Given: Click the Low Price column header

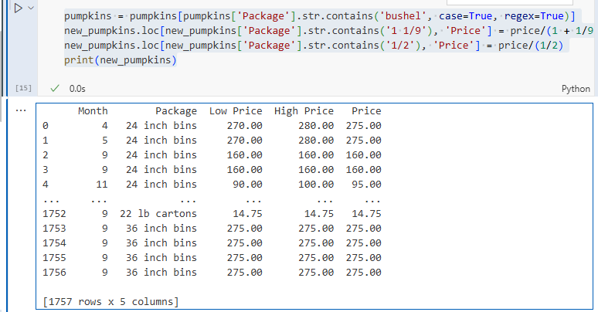Looking at the screenshot, I should point(236,111).
